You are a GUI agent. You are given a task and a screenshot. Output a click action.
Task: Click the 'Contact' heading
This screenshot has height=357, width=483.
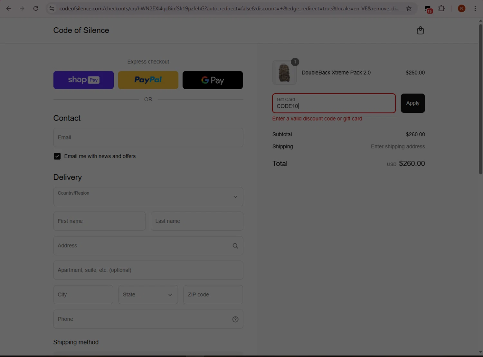tap(67, 118)
